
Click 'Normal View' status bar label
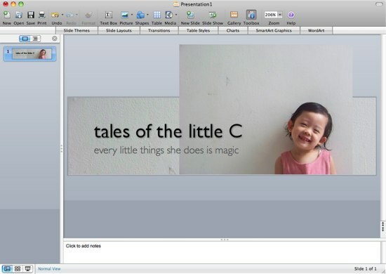coord(49,269)
